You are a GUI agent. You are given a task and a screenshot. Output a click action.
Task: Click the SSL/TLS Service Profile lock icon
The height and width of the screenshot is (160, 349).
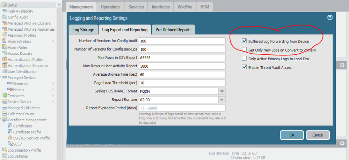click(x=10, y=138)
